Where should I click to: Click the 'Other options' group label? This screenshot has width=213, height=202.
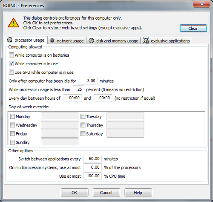pos(21,150)
